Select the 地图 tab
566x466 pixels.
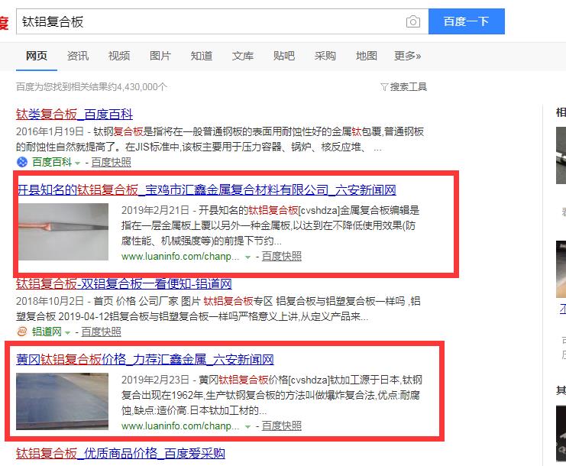point(366,56)
